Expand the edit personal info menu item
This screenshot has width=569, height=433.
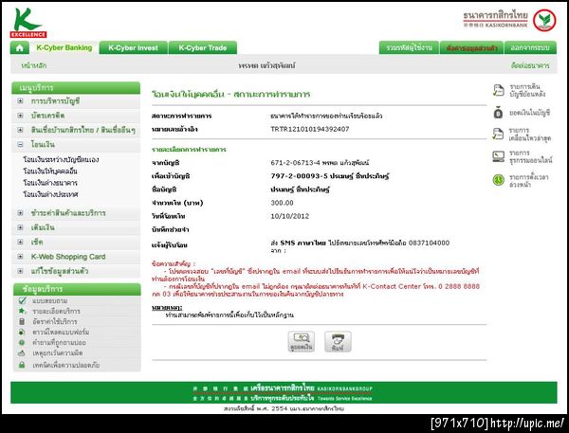pos(20,271)
